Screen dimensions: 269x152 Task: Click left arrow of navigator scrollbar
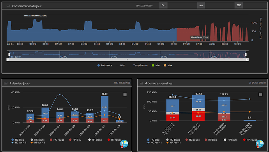[8, 60]
